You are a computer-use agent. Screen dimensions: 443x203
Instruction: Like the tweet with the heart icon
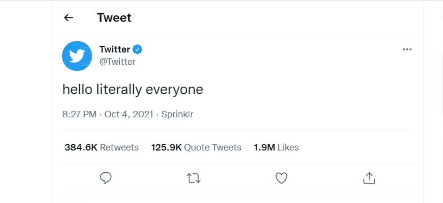coord(281,178)
